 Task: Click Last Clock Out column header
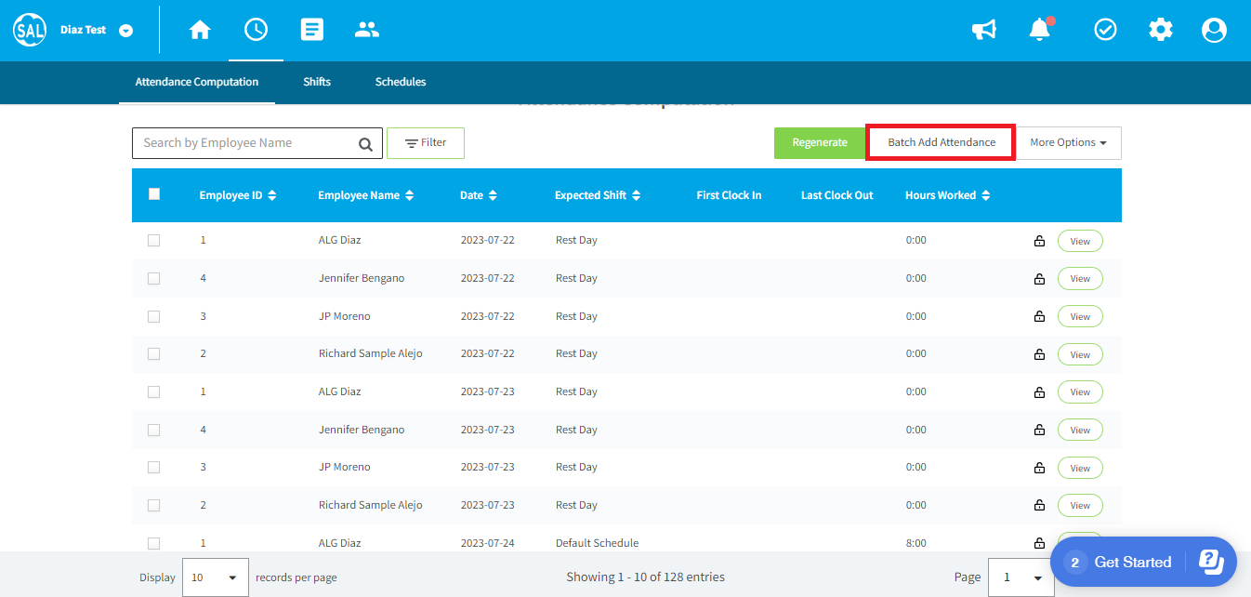(837, 195)
